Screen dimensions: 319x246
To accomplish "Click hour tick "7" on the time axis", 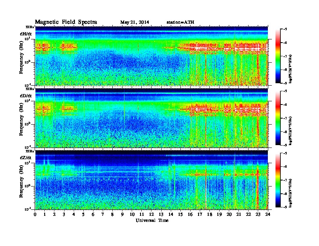I will coord(103,214).
